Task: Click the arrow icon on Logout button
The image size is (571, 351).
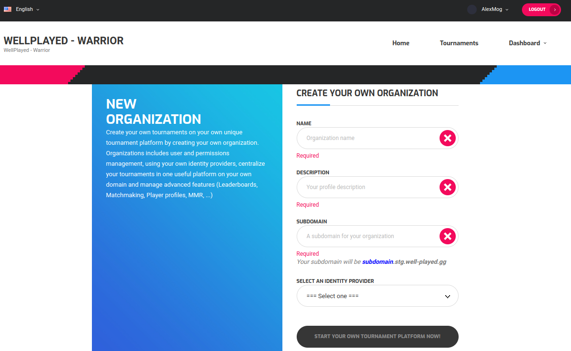Action: coord(555,10)
